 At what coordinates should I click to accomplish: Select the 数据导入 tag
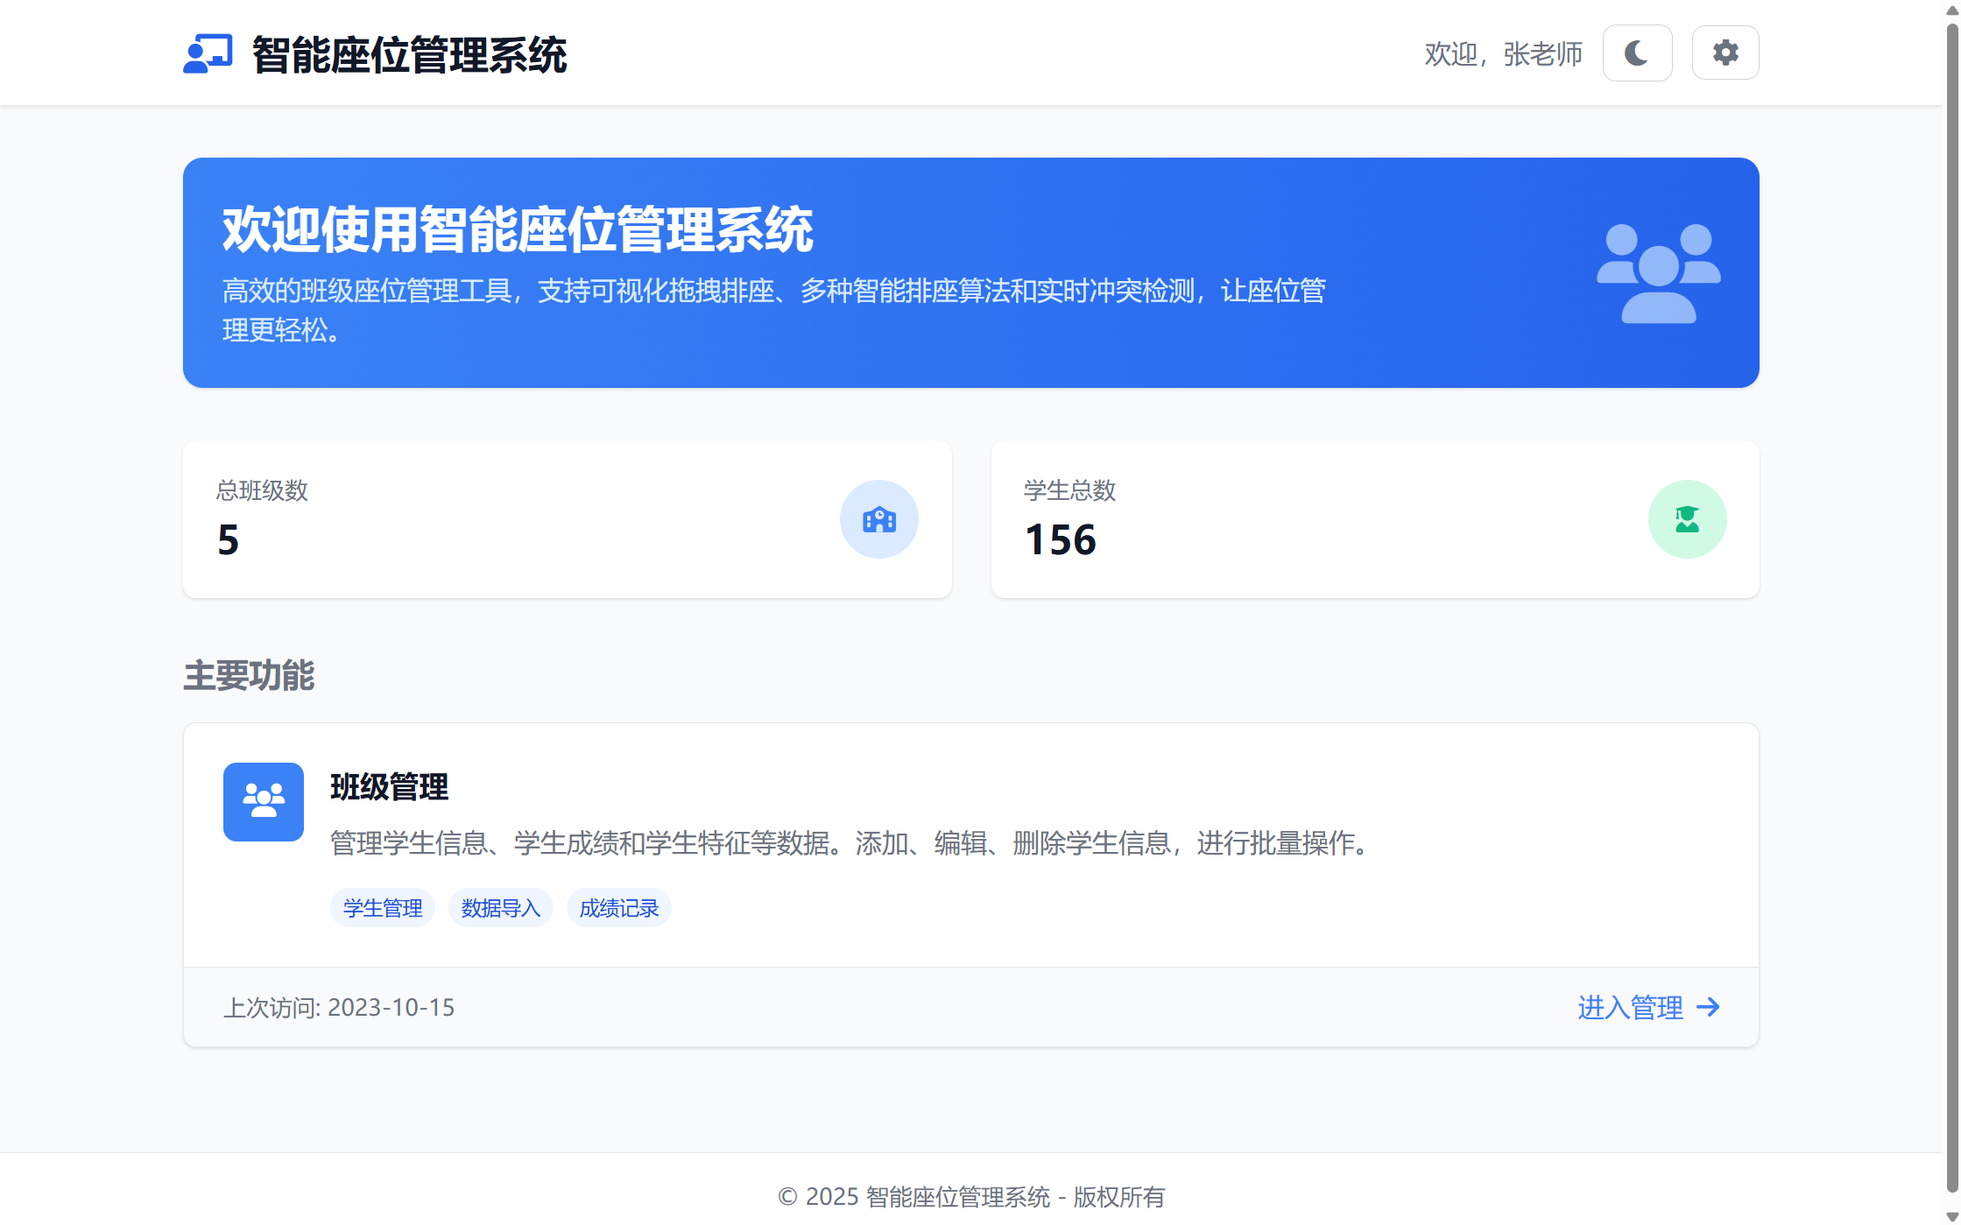pos(500,908)
